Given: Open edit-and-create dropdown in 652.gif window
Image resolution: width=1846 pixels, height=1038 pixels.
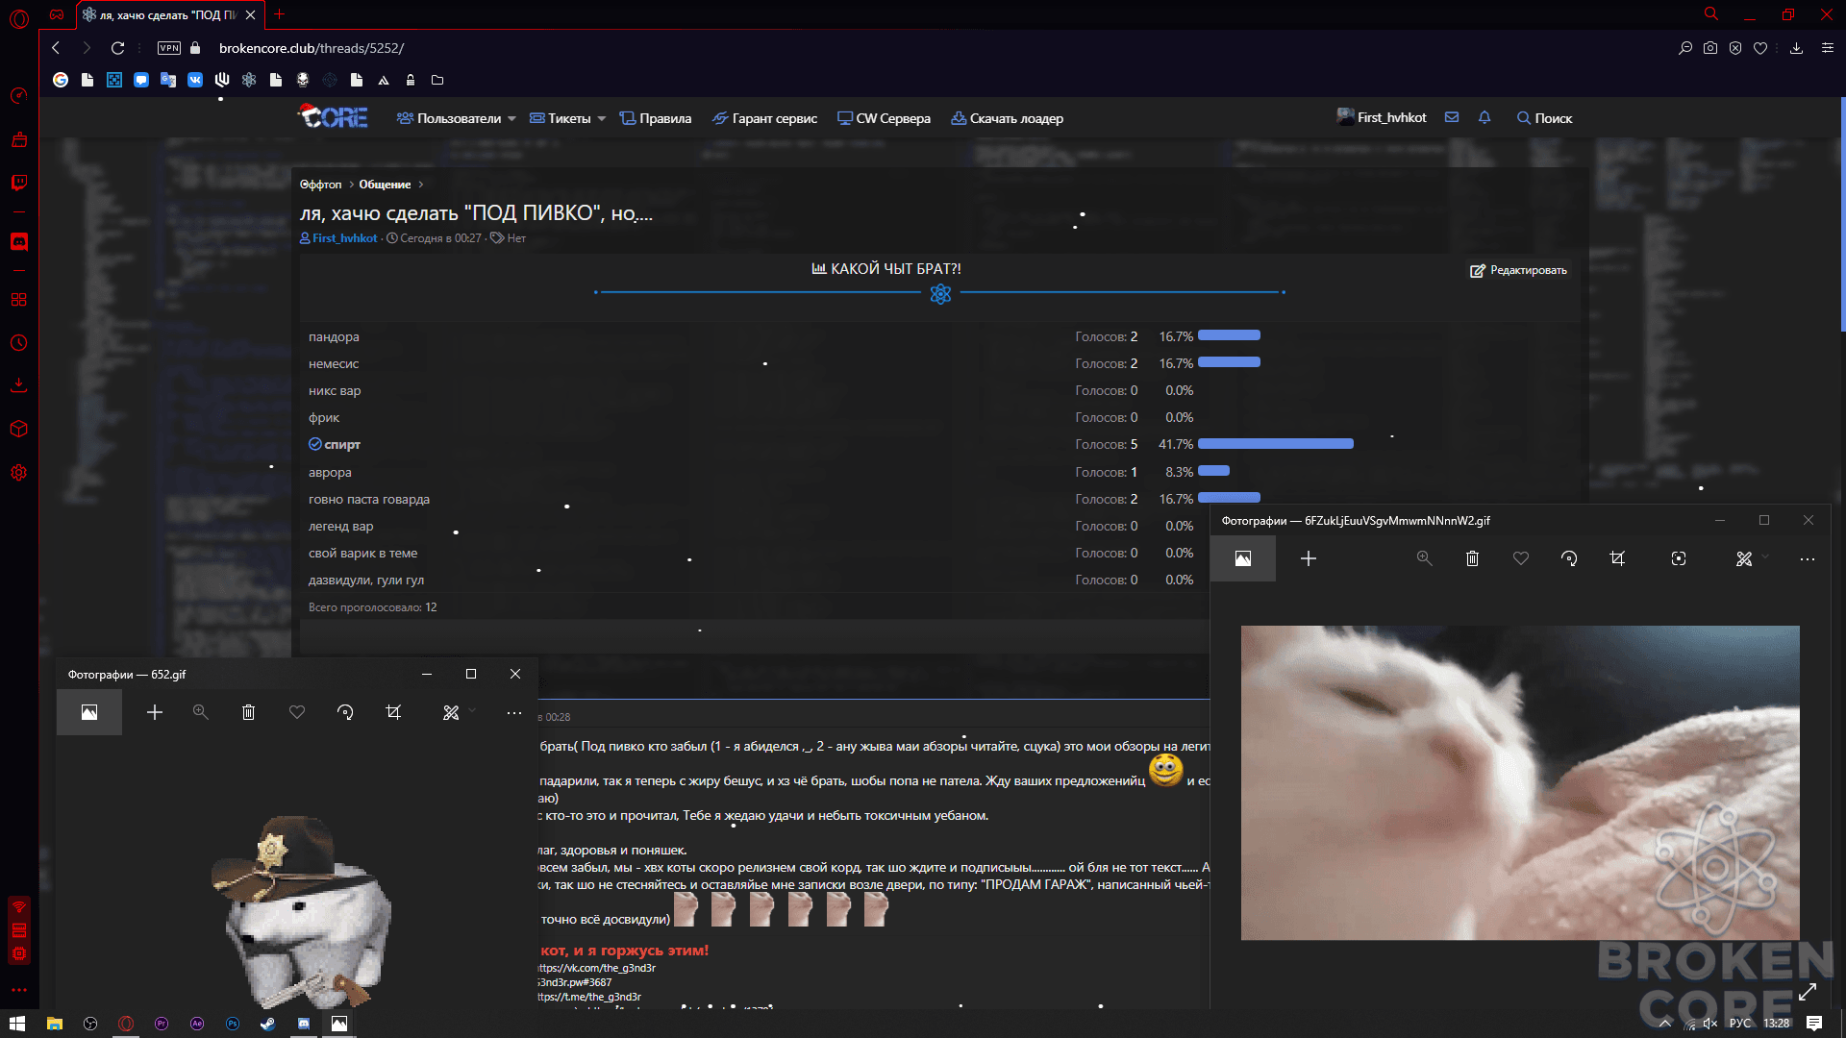Looking at the screenshot, I should click(x=459, y=712).
